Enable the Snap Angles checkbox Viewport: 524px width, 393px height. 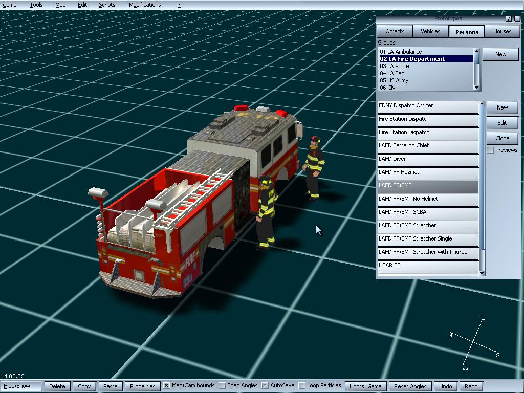coord(222,386)
